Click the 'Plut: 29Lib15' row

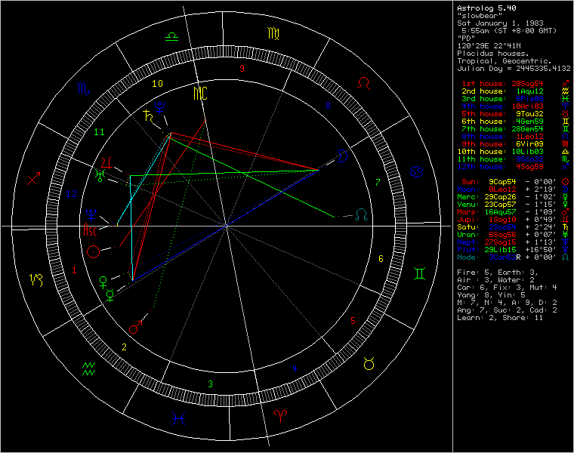coord(514,250)
